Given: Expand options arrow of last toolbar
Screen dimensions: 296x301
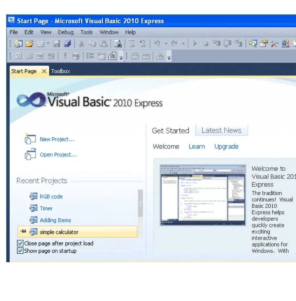Looking at the screenshot, I should click(169, 57).
